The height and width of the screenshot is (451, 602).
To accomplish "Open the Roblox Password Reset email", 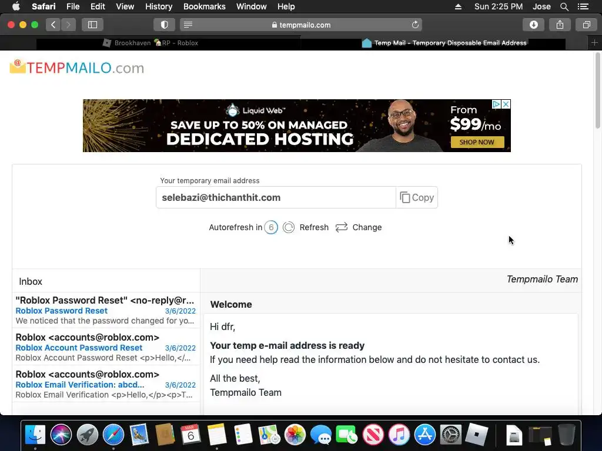I will pyautogui.click(x=106, y=310).
